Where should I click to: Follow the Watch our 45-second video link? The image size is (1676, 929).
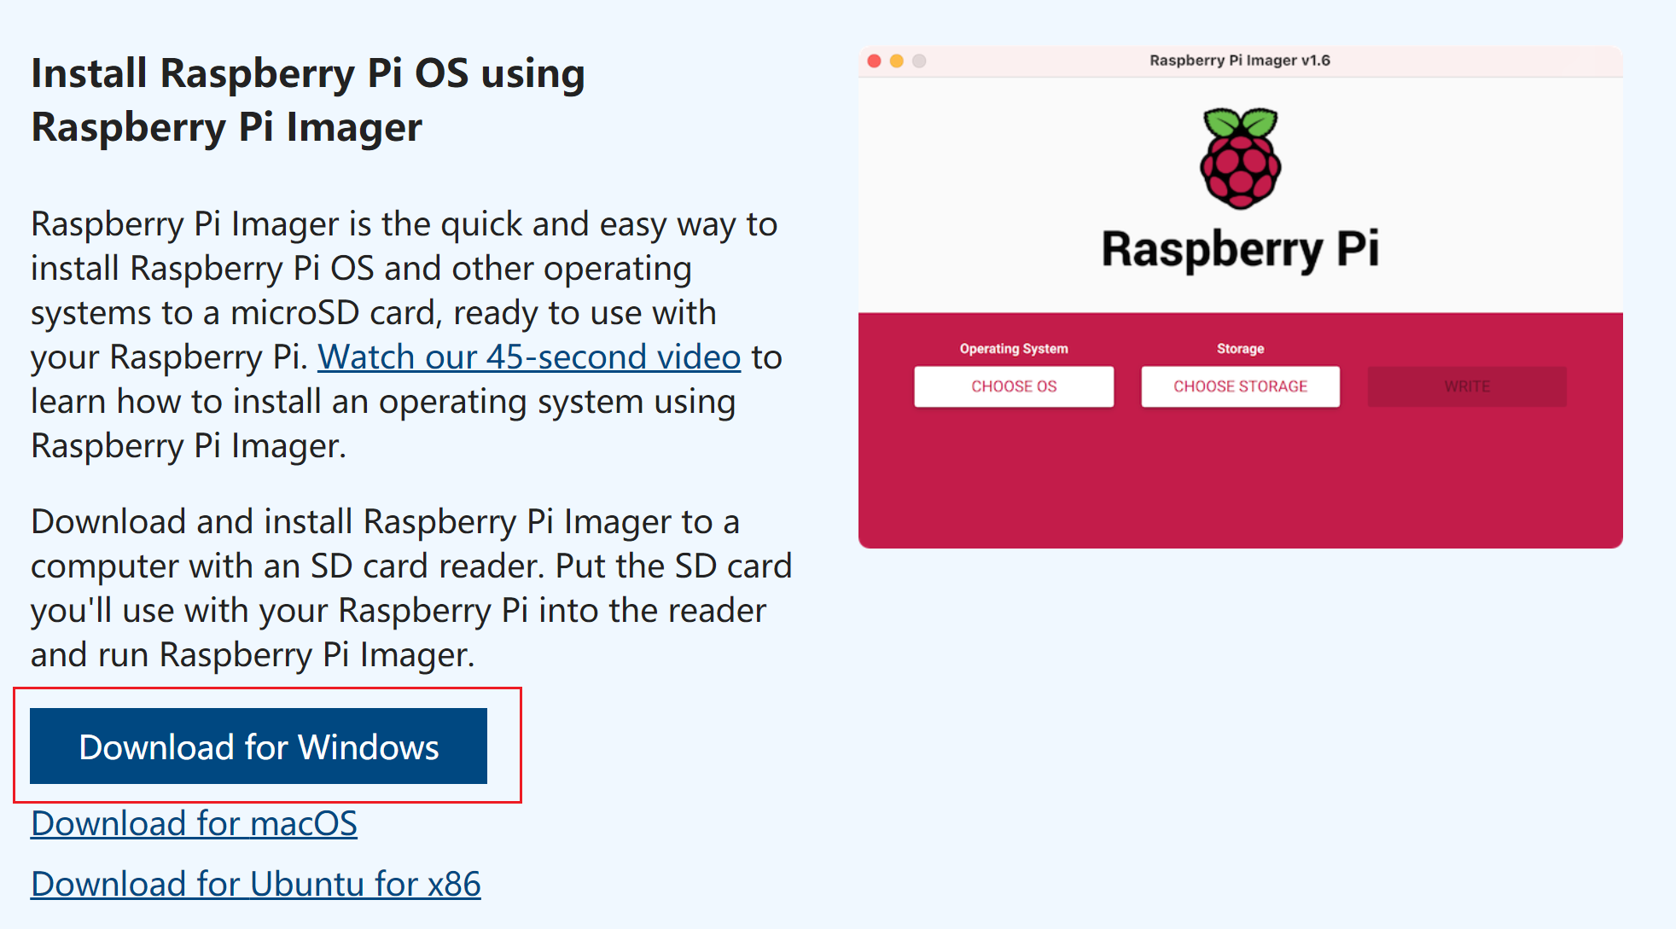coord(529,357)
